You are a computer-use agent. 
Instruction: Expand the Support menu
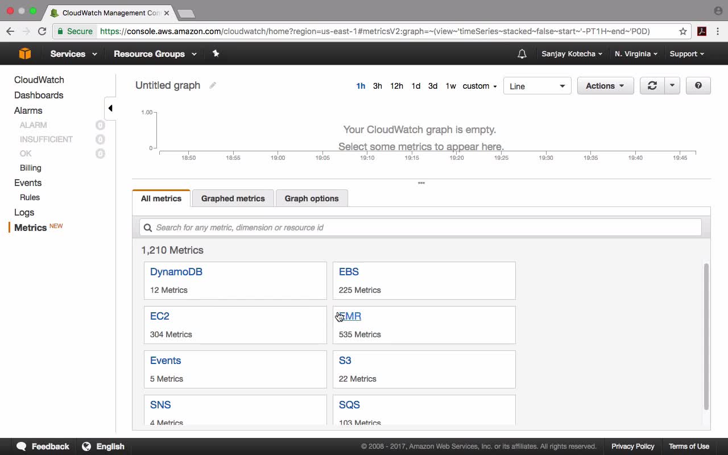point(687,54)
